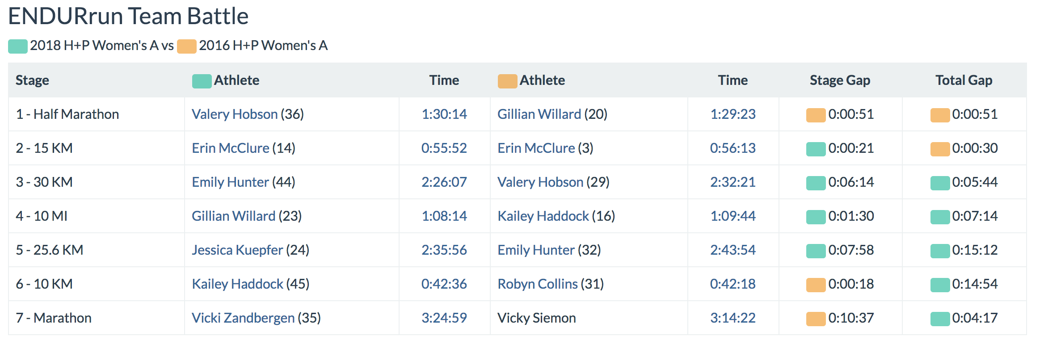Click Vicki Zandbergen in Marathon row
Image resolution: width=1044 pixels, height=353 pixels.
point(243,318)
